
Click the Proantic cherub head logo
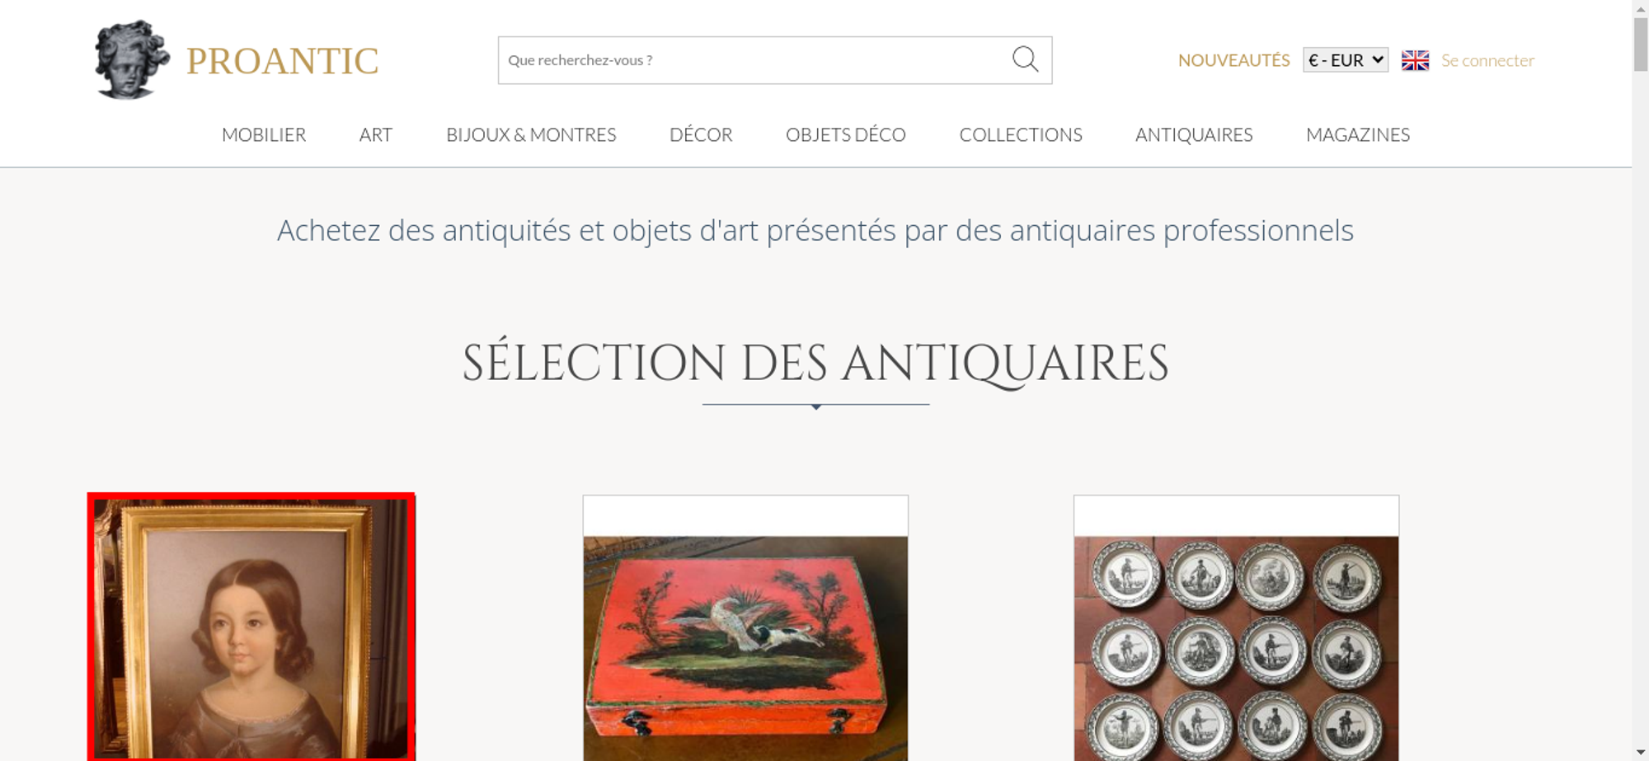pos(132,59)
